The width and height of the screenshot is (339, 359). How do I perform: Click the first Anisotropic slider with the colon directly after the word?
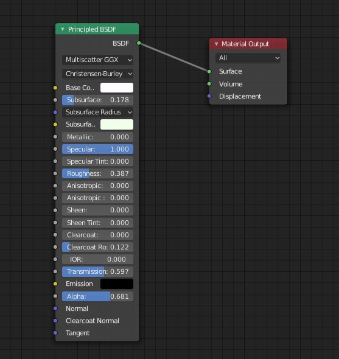coord(97,186)
